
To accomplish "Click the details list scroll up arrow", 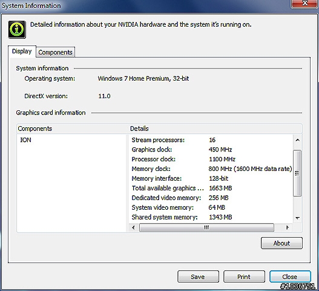I will [x=297, y=140].
